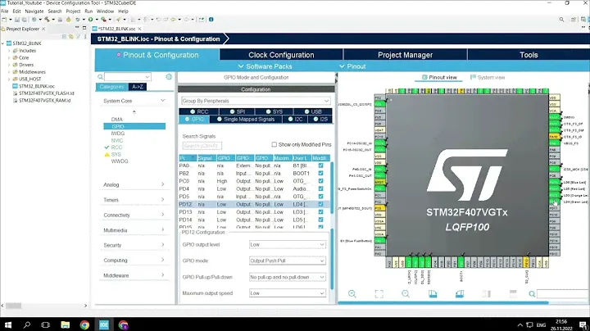Toggle the Modified checkbox for PA0 row

320,165
